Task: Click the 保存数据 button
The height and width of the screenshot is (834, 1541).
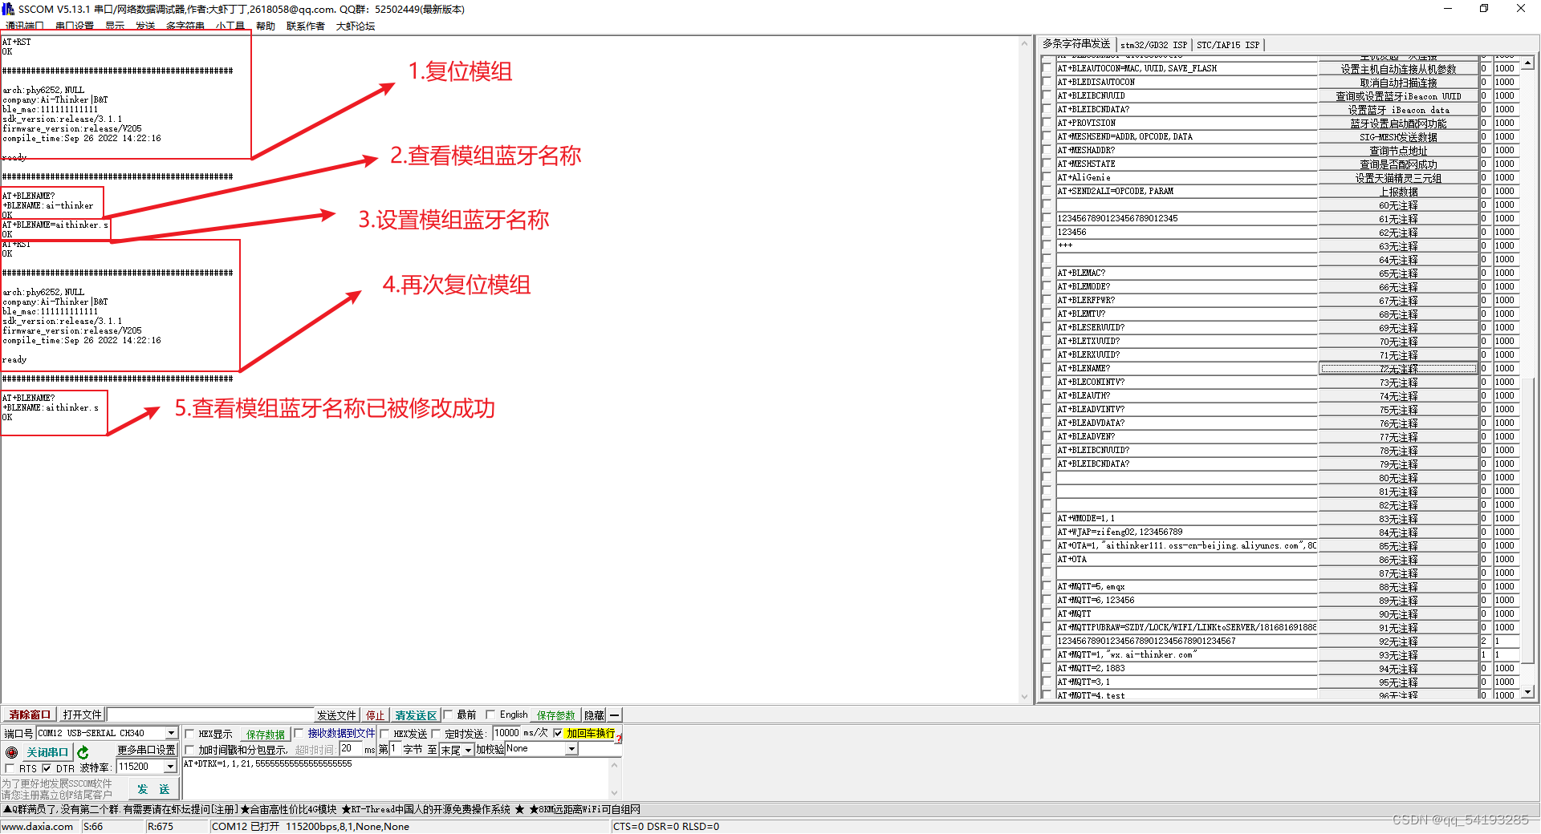Action: pyautogui.click(x=265, y=734)
